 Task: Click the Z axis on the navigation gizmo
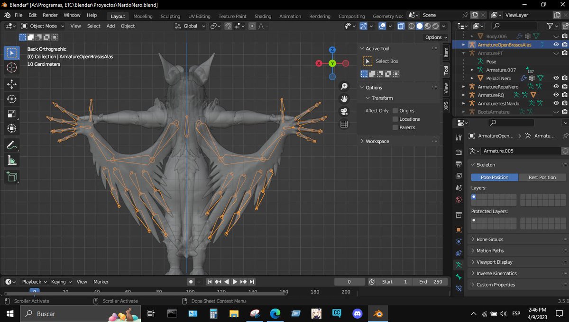pos(332,50)
